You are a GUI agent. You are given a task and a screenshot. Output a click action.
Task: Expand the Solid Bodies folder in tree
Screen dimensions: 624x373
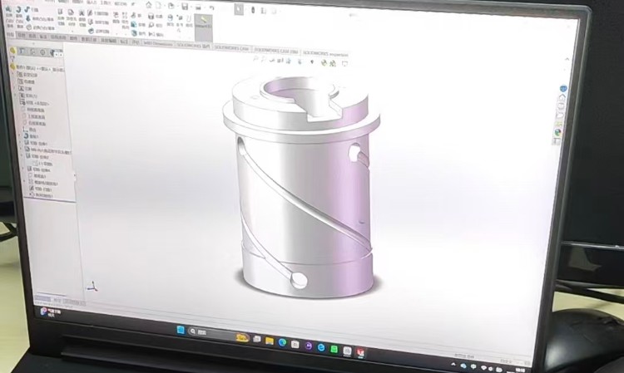(x=16, y=96)
